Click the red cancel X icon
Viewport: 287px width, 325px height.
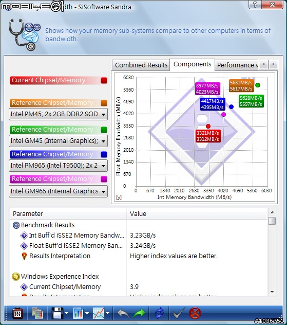coord(195,313)
